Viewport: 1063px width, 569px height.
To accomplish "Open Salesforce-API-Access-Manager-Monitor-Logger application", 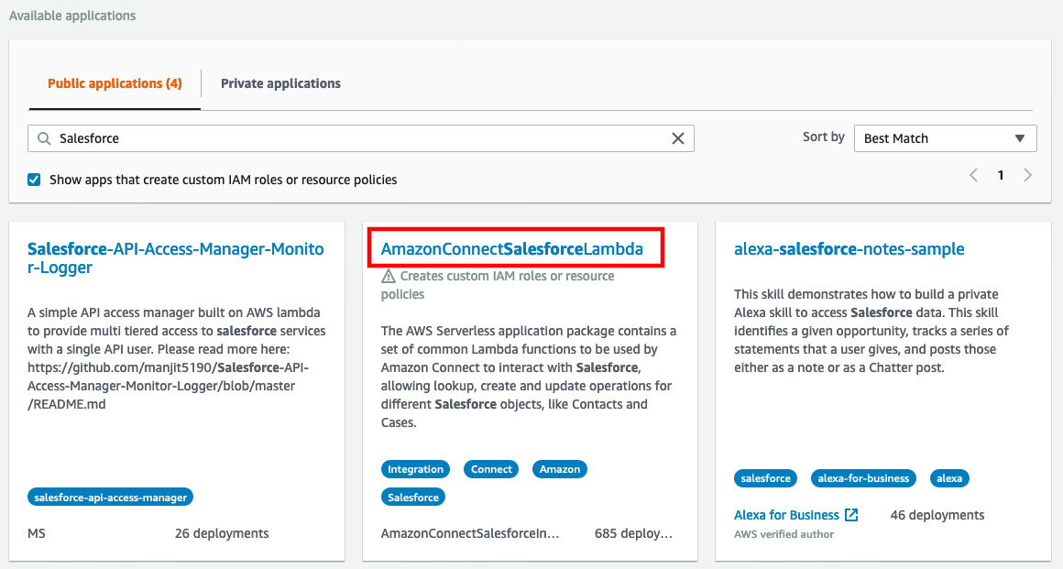I will [176, 258].
